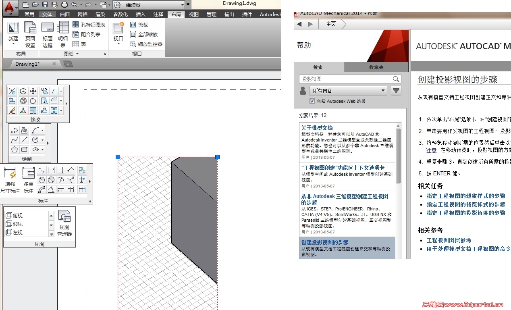The height and width of the screenshot is (310, 511).
Task: Click the Back arrow in help window
Action: (x=299, y=24)
